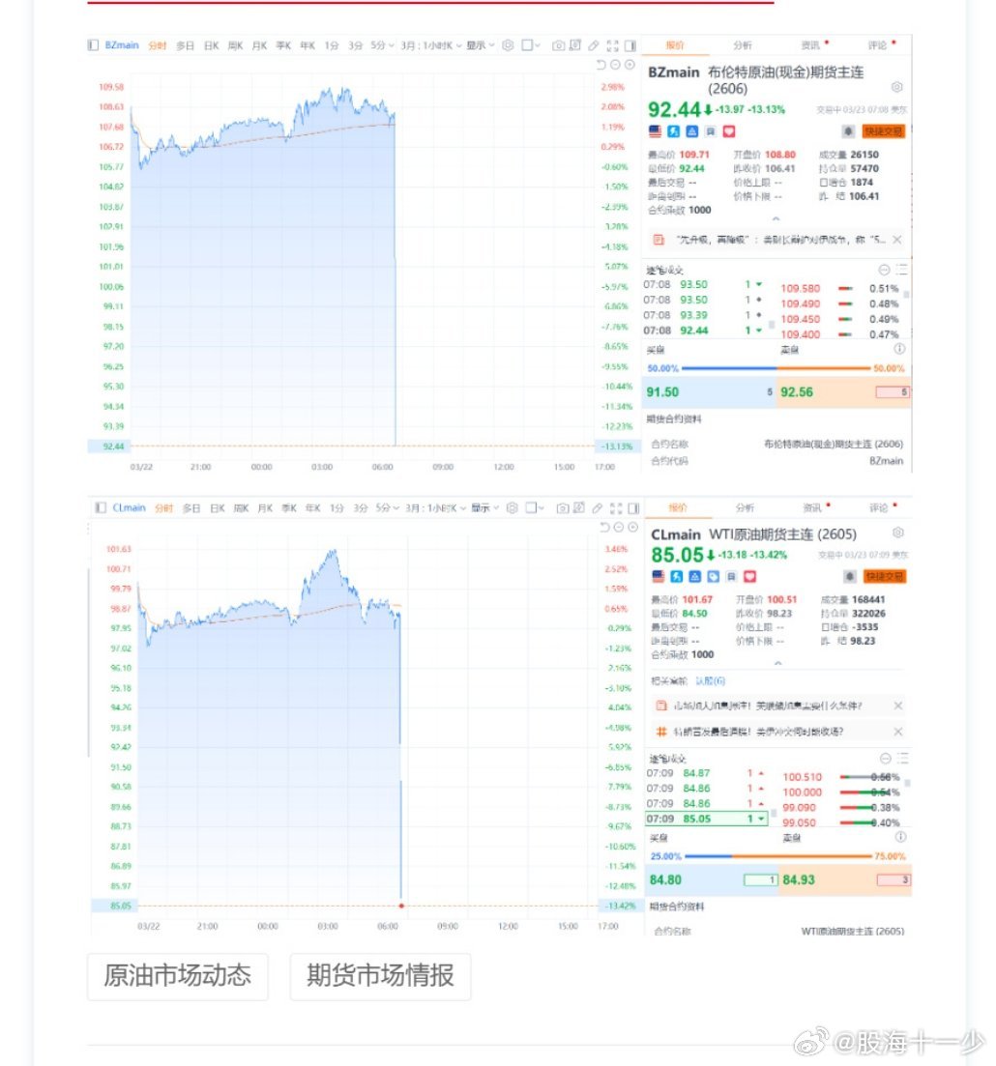Select the camera snapshot icon on BZmain chart toolbar
Image resolution: width=996 pixels, height=1066 pixels.
click(559, 45)
